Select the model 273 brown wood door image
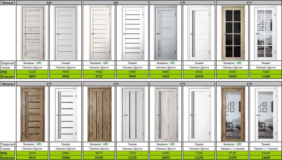Image resolution: width=282 pixels, height=160 pixels. click(32, 114)
